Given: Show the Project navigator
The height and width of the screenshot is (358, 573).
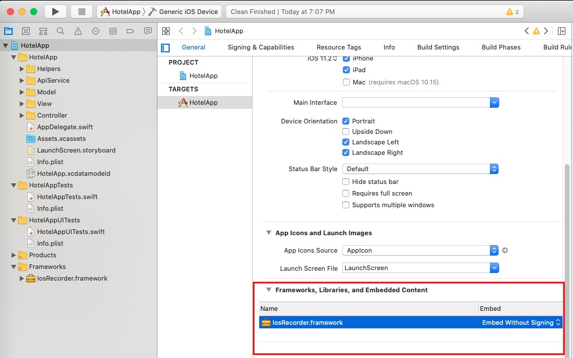Looking at the screenshot, I should tap(8, 31).
